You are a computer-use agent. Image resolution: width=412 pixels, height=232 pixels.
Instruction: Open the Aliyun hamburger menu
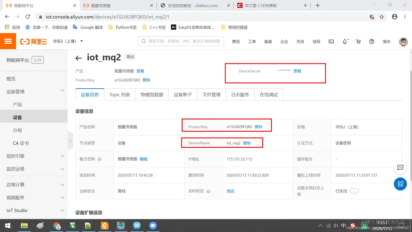pyautogui.click(x=8, y=41)
